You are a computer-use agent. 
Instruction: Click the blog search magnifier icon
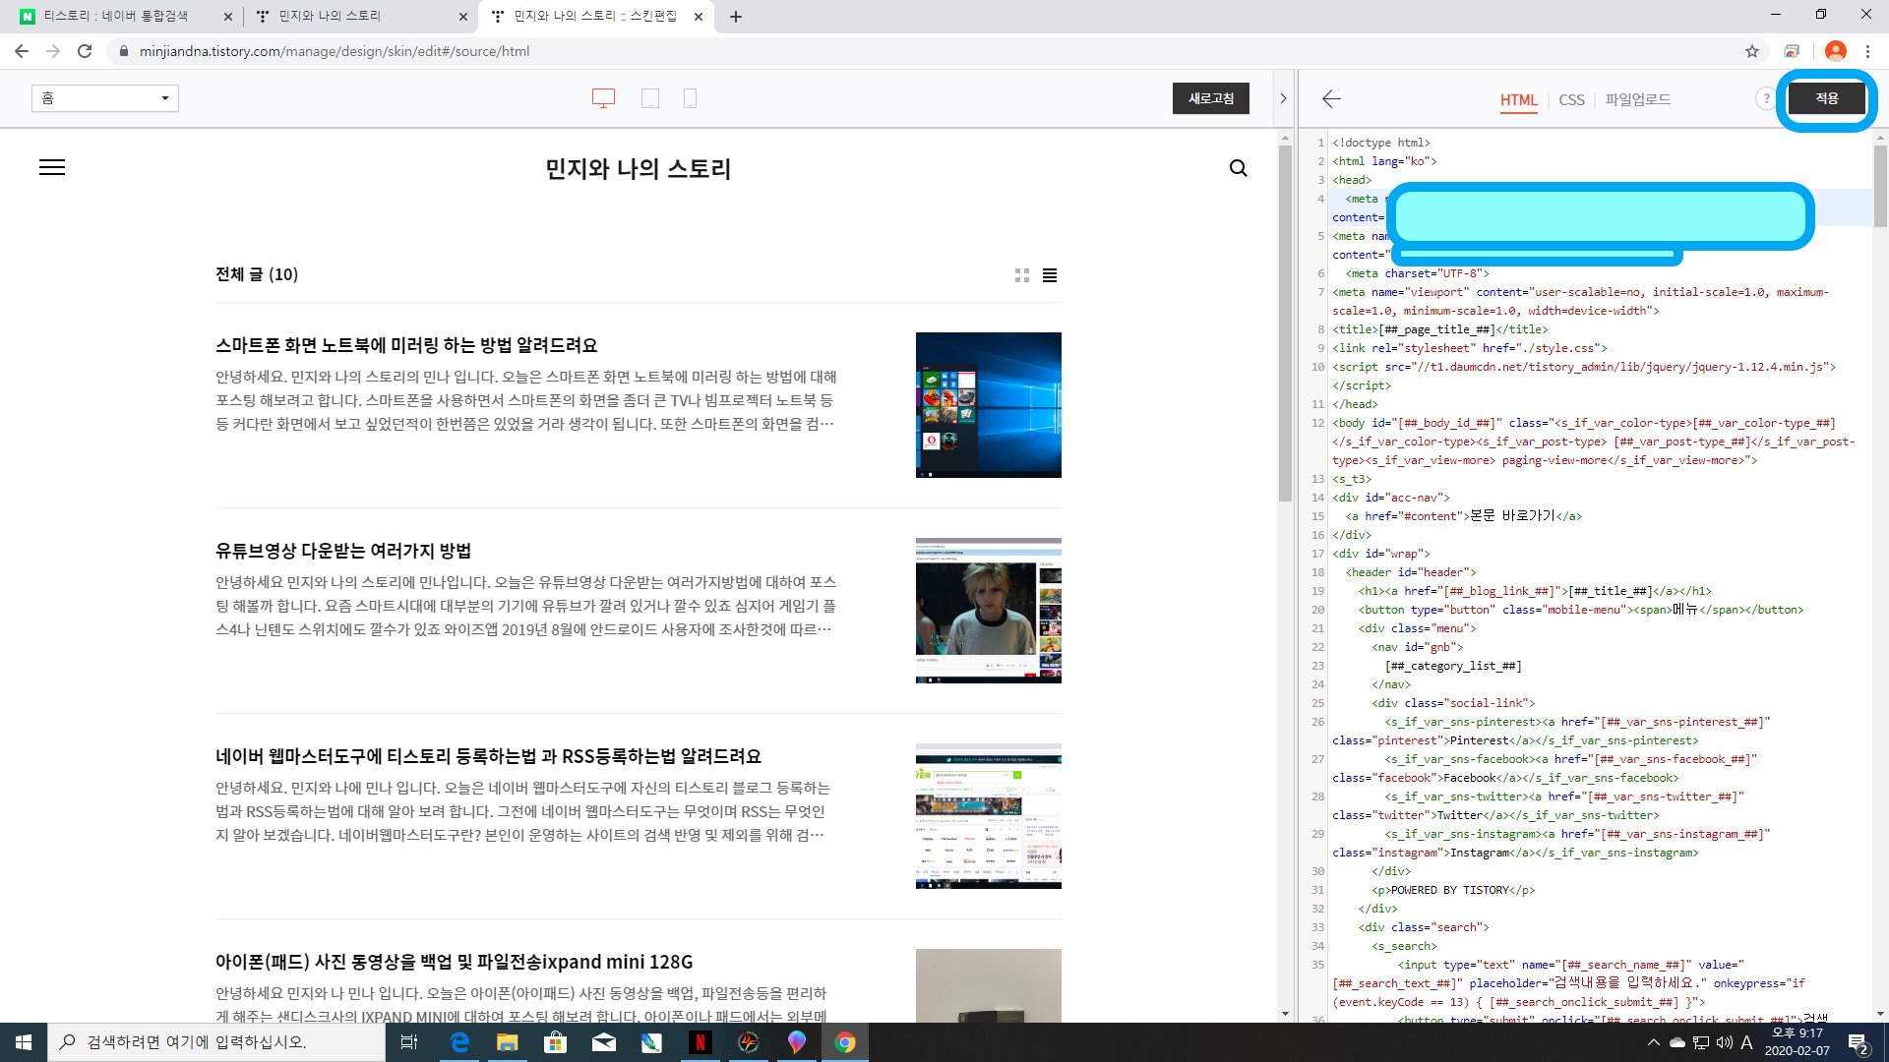click(x=1238, y=168)
